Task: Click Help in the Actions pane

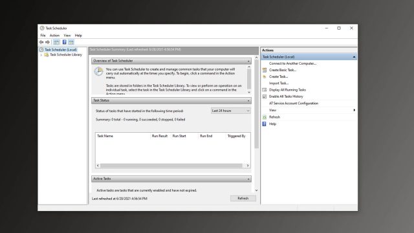Action: 272,124
